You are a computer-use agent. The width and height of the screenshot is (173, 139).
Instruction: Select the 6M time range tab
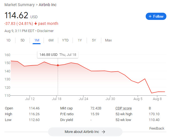[x=51, y=40]
